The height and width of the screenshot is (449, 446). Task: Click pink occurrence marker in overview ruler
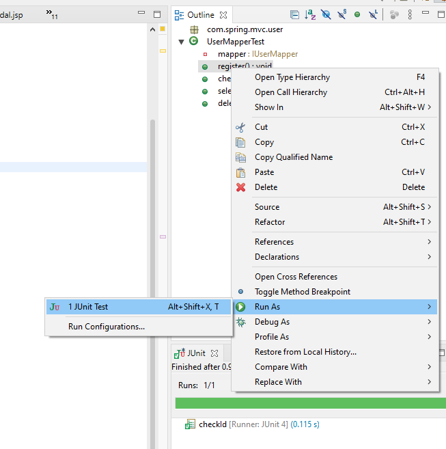[x=163, y=237]
